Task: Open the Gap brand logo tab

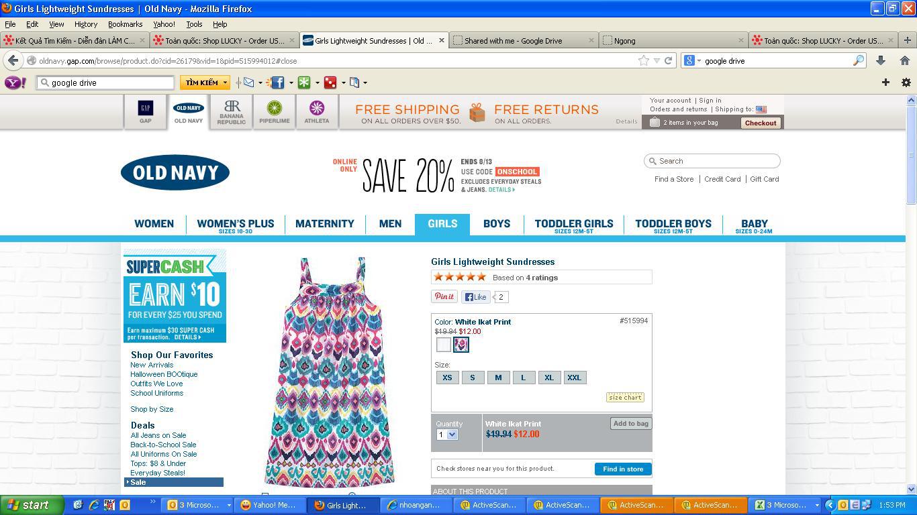Action: point(146,111)
